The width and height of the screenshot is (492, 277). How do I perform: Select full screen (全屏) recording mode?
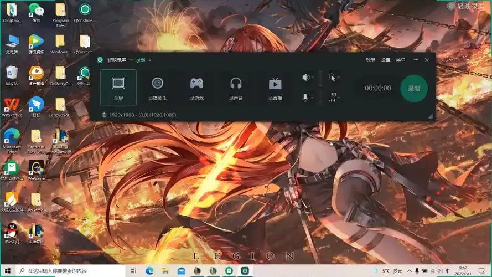pos(118,88)
